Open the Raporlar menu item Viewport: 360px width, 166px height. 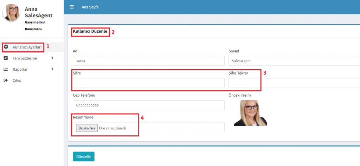(20, 69)
